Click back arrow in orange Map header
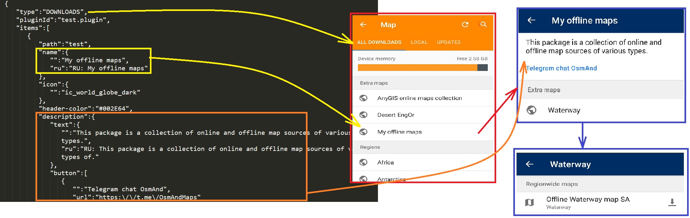Image resolution: width=690 pixels, height=218 pixels. click(363, 25)
